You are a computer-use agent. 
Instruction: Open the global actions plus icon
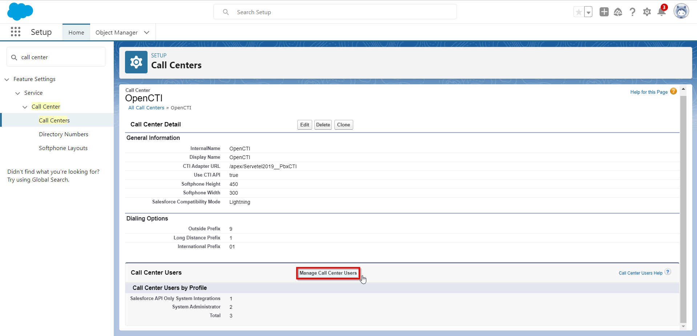pos(604,12)
